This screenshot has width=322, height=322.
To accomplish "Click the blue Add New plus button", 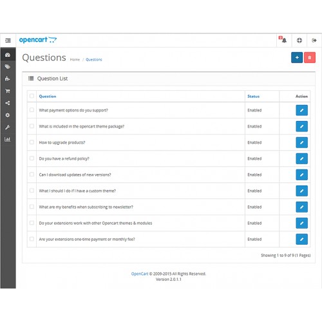I will pos(297,57).
